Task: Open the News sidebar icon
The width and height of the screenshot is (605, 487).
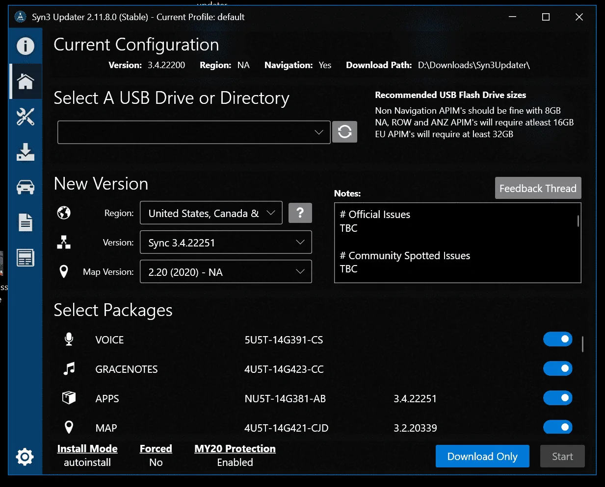Action: (26, 258)
